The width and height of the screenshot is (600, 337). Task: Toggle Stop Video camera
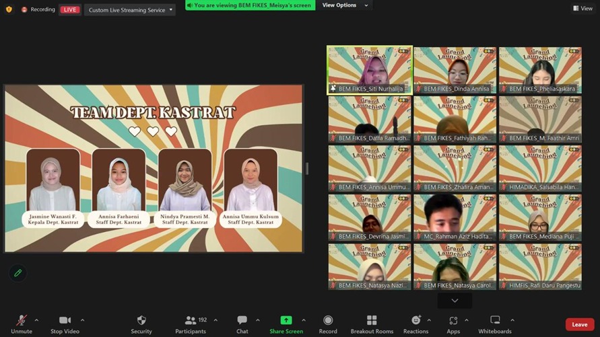[x=65, y=321]
